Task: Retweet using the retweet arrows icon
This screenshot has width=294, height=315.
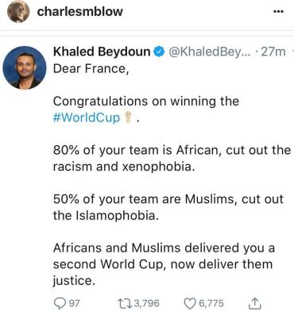Action: click(125, 304)
